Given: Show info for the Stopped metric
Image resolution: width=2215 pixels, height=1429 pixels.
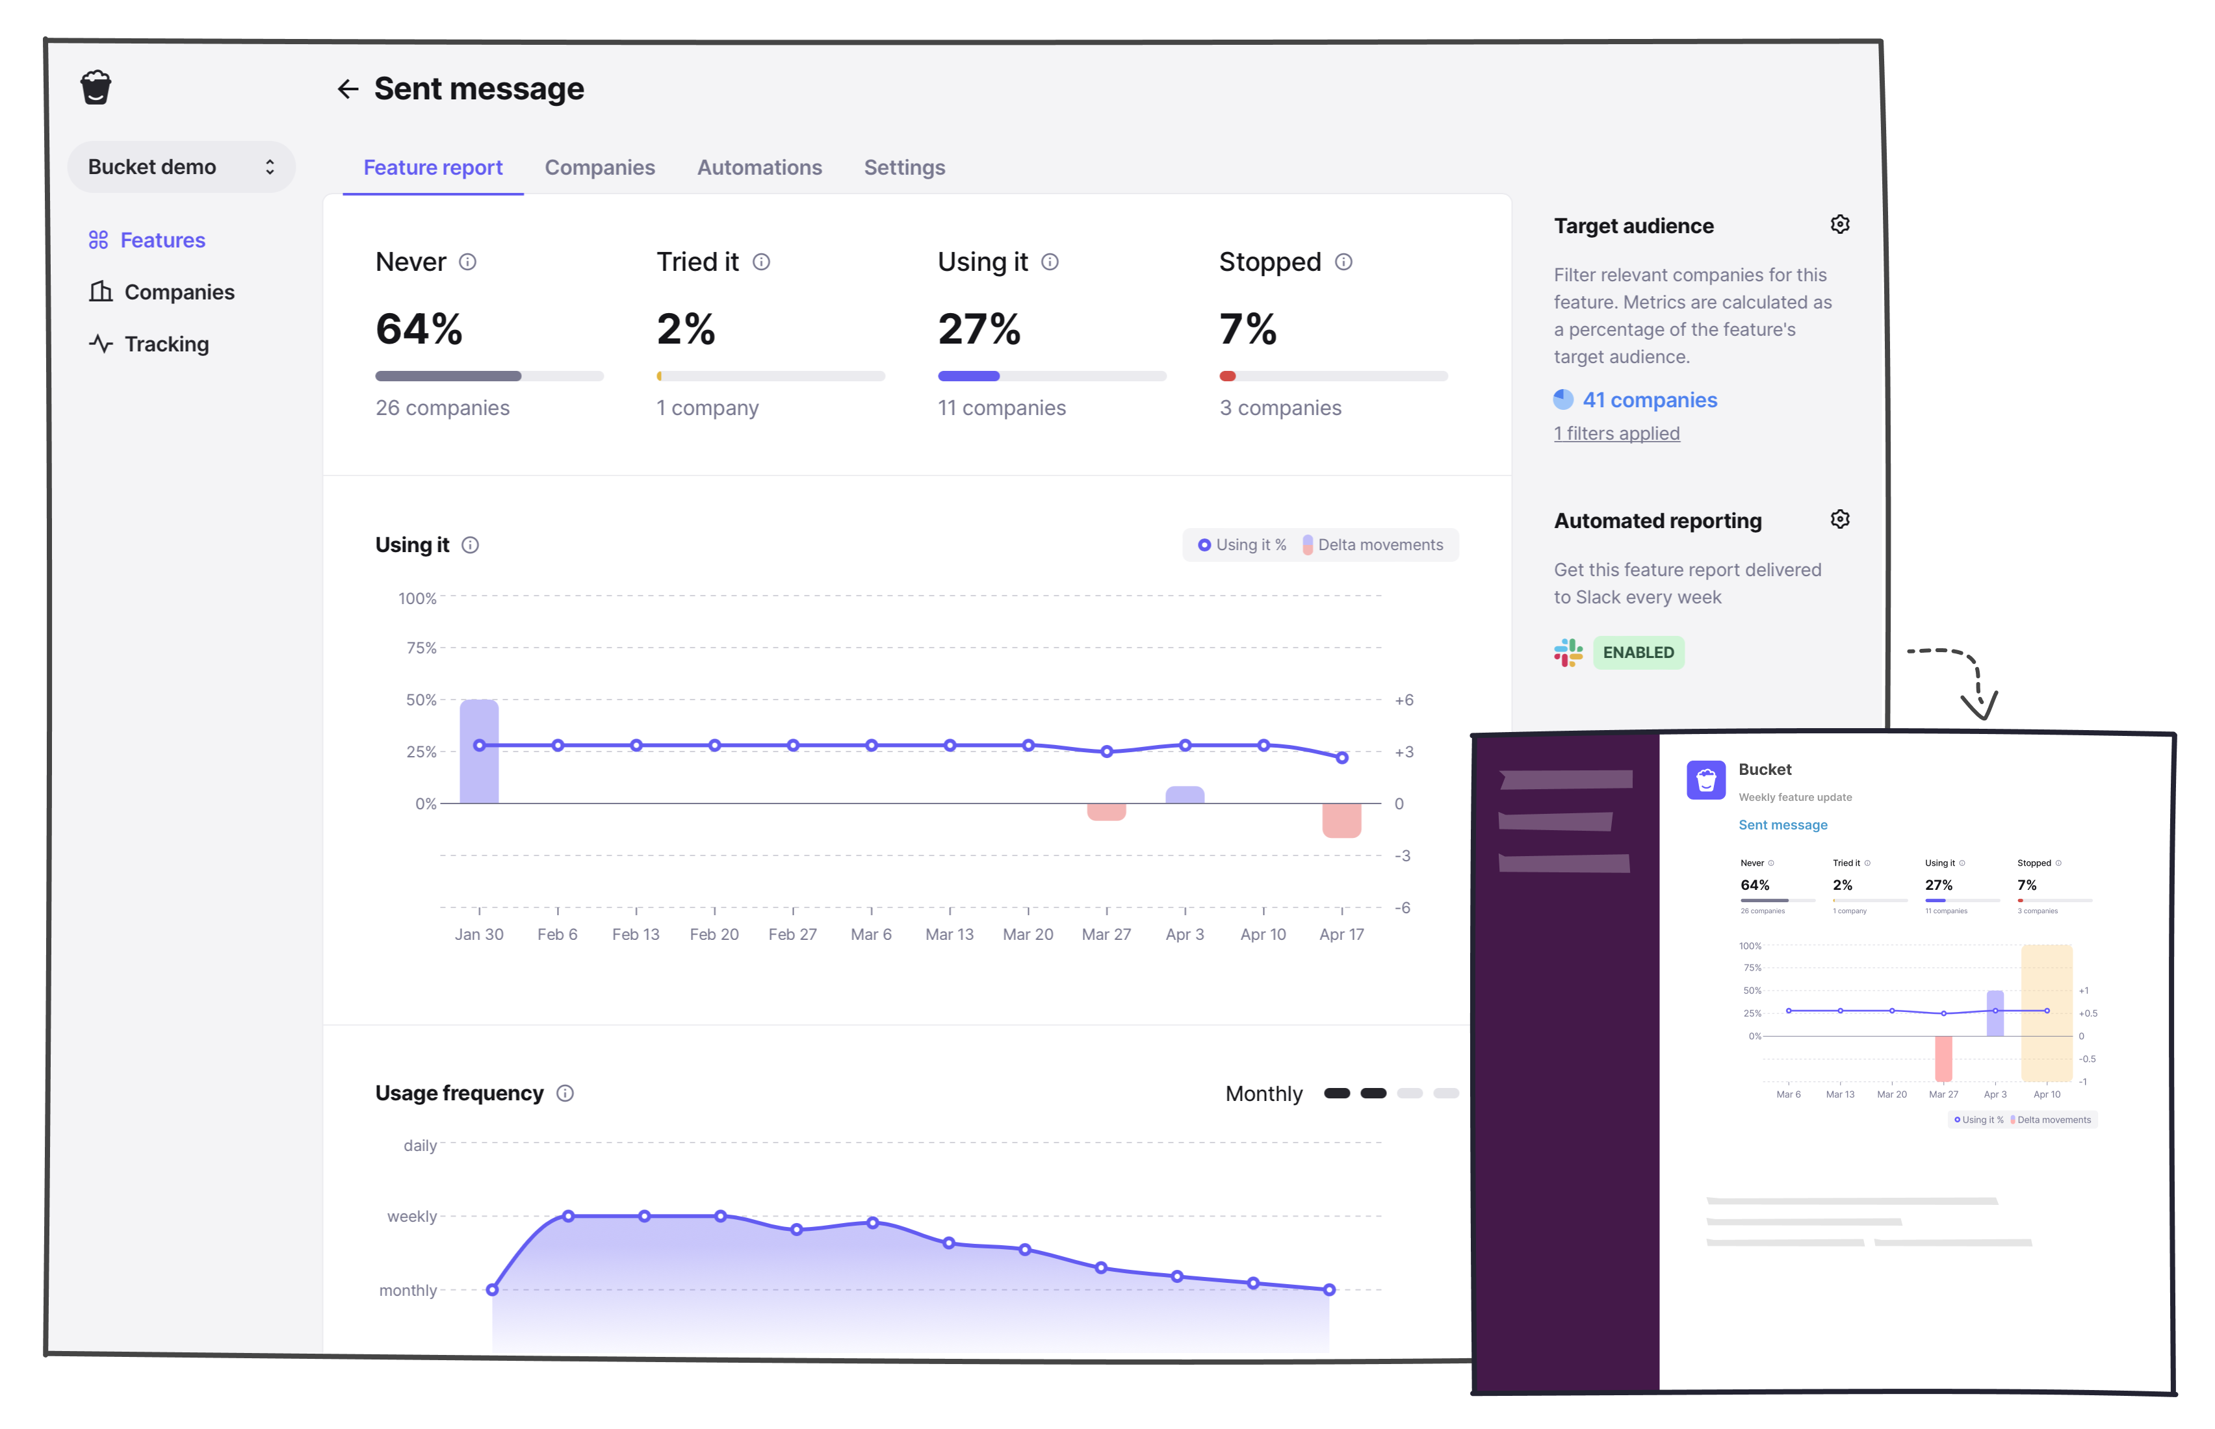Looking at the screenshot, I should (1343, 262).
